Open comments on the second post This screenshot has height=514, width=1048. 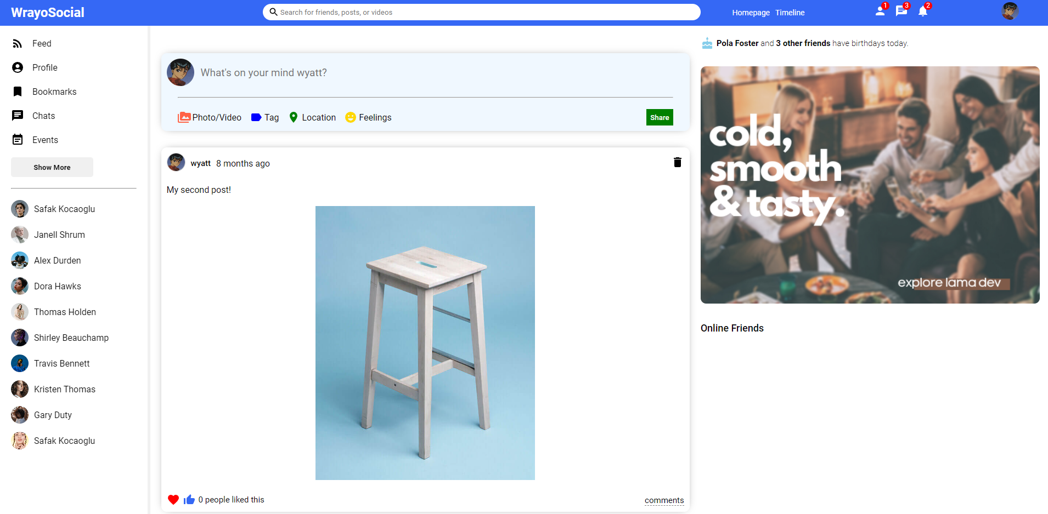point(664,500)
